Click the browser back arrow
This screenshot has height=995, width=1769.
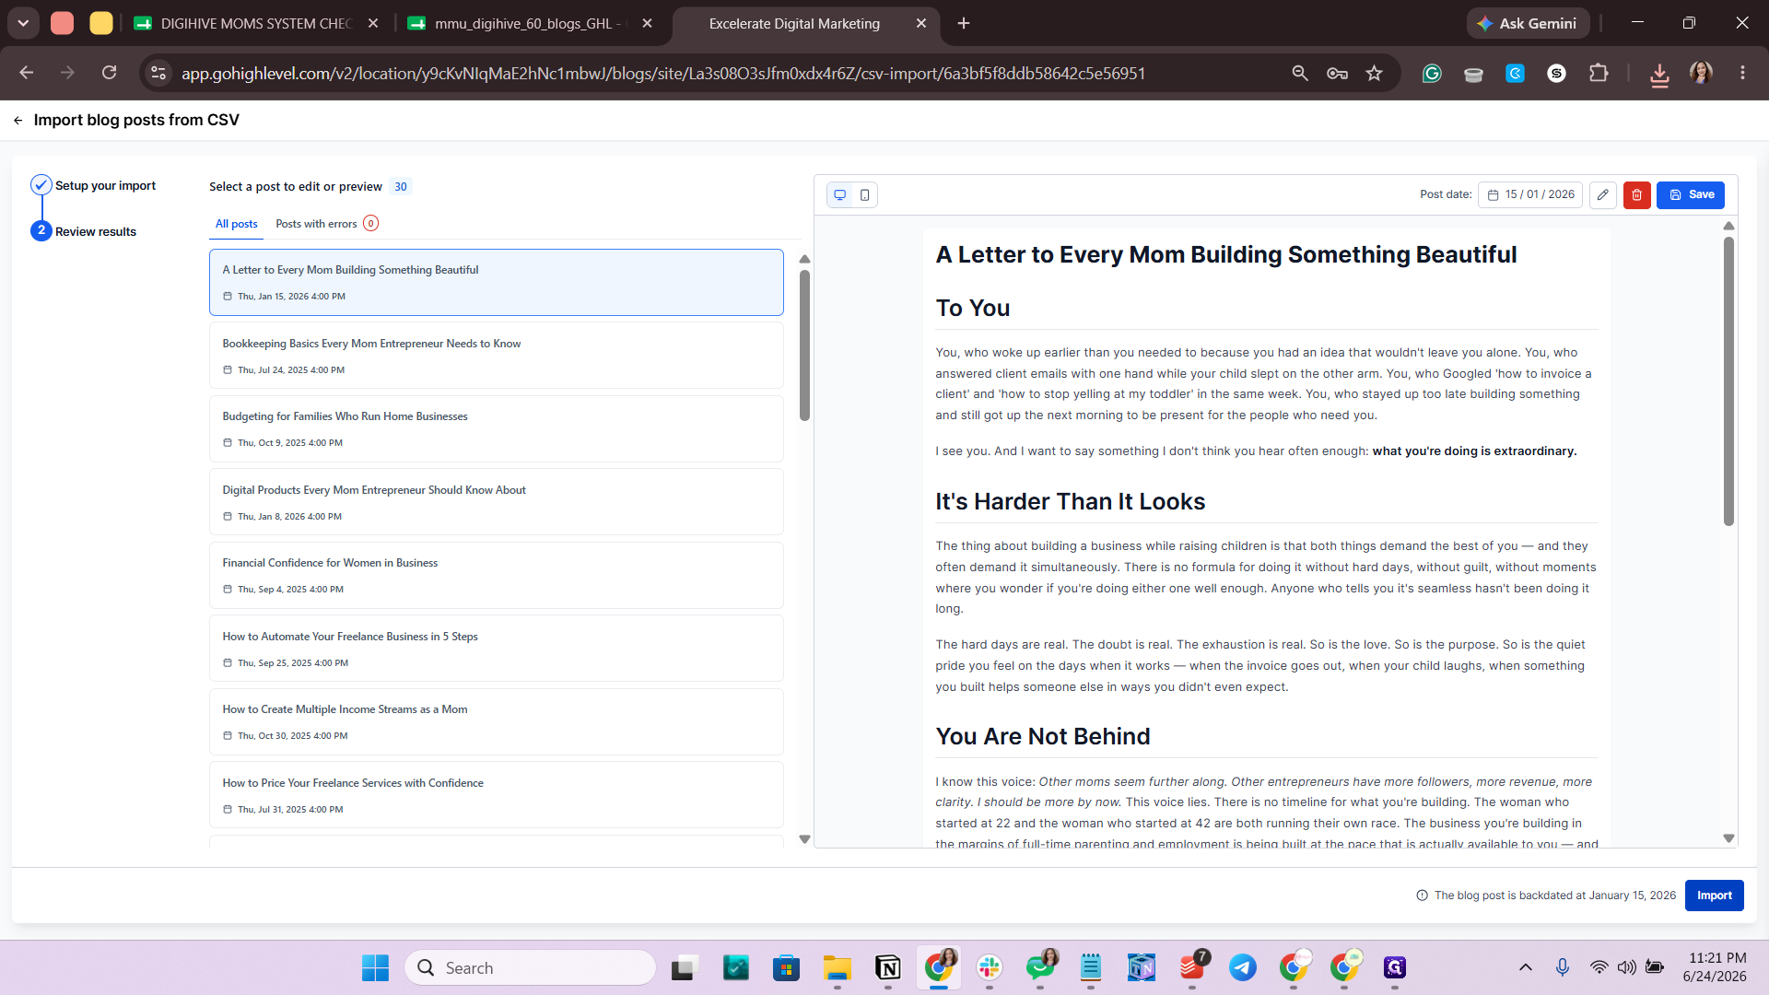pyautogui.click(x=27, y=73)
